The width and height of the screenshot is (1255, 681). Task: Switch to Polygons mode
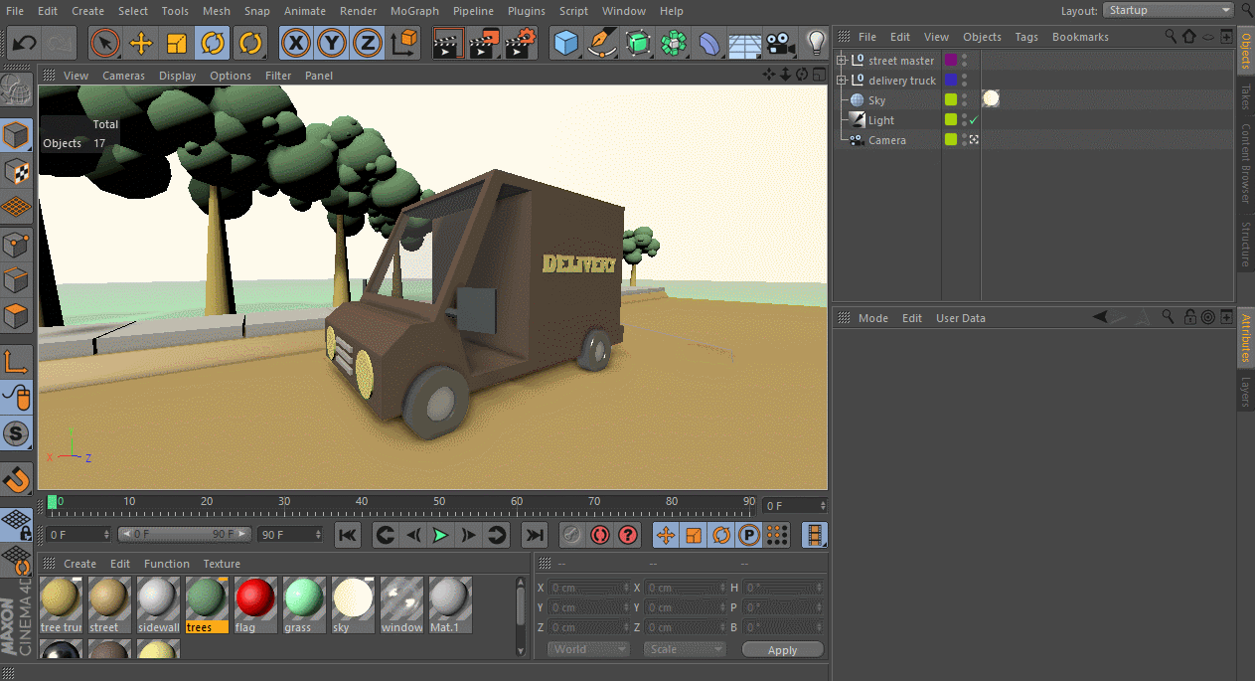17,317
